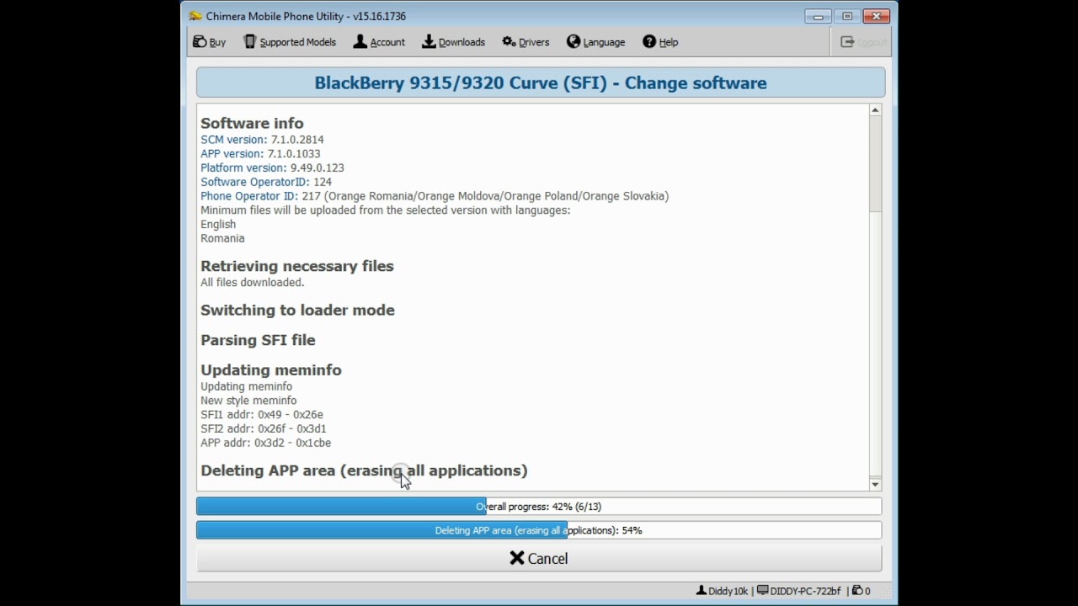Image resolution: width=1078 pixels, height=606 pixels.
Task: Click the BlackBerry 9315/9320 Curve header
Action: tap(541, 82)
